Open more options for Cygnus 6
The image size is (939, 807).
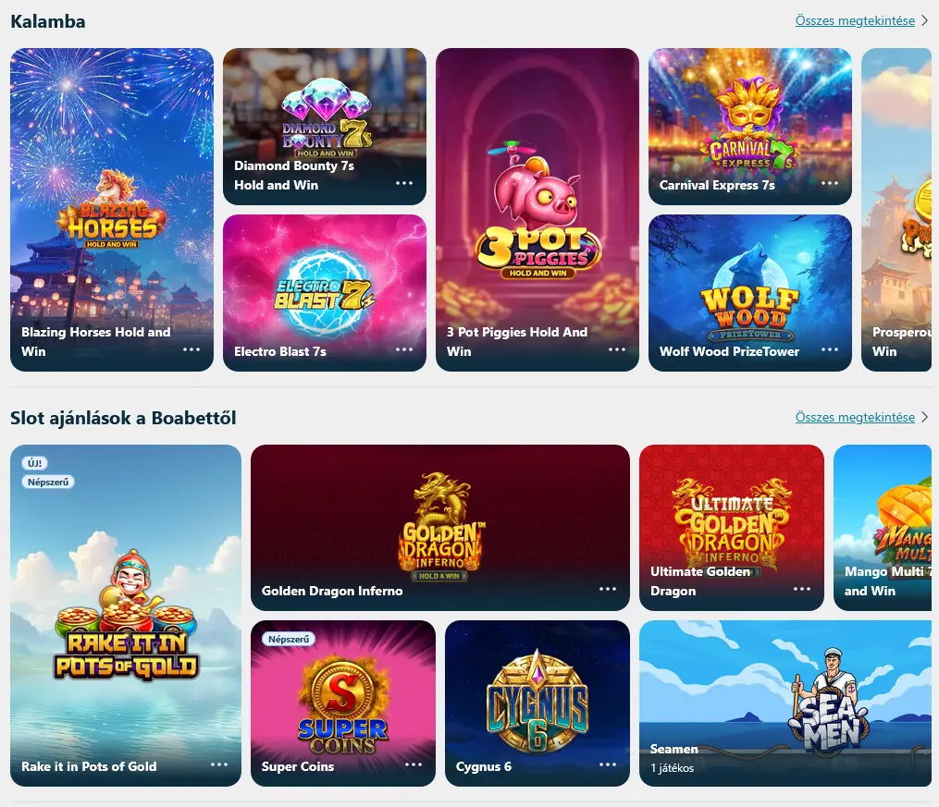(x=608, y=764)
